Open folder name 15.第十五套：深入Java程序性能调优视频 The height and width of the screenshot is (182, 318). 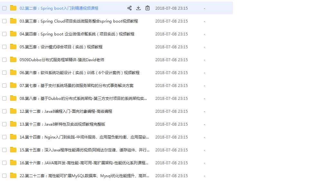click(84, 150)
